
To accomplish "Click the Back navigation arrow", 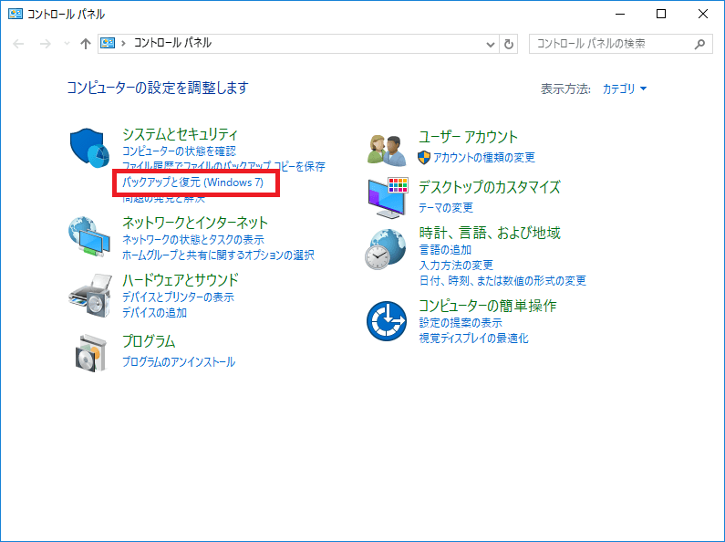I will click(x=18, y=44).
